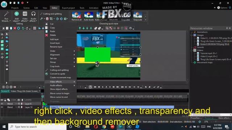Choose Create movement map in context menu
Screen dimensions: 232x130
61,77
